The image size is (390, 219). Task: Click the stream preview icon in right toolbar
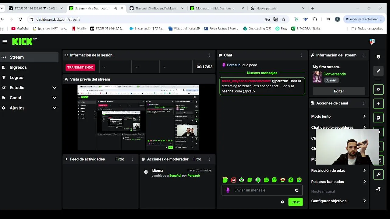coord(378,89)
